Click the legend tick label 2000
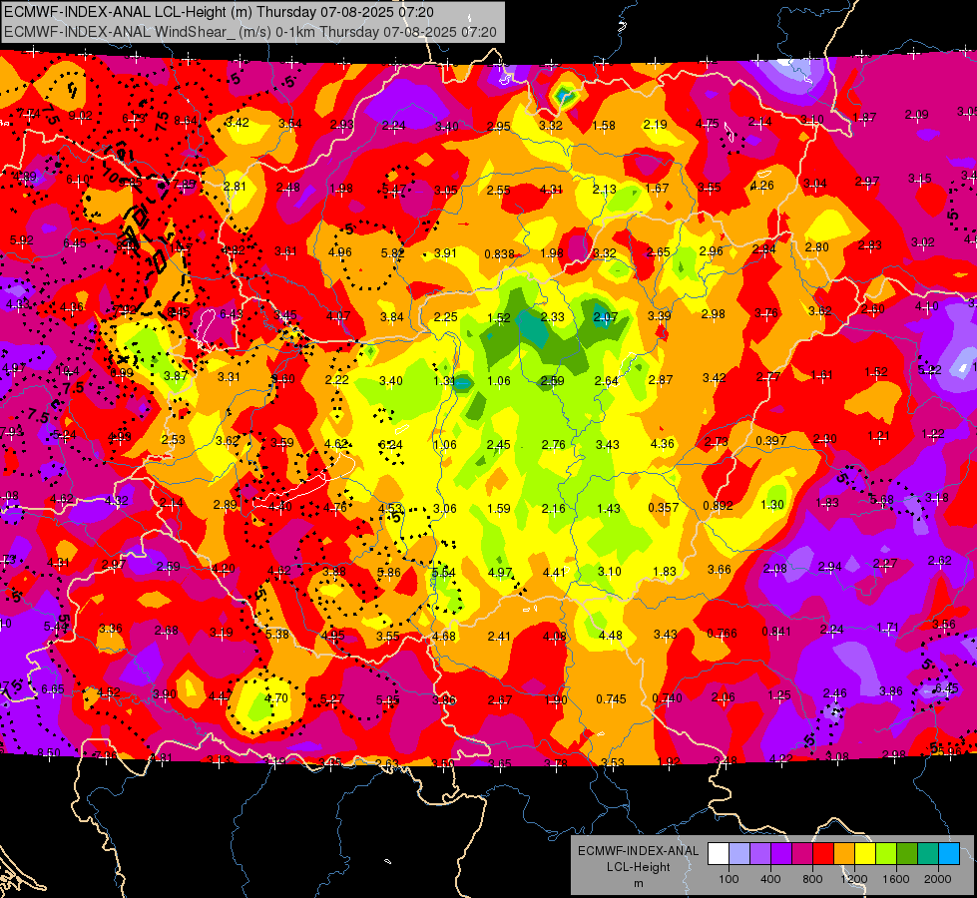 [x=938, y=879]
